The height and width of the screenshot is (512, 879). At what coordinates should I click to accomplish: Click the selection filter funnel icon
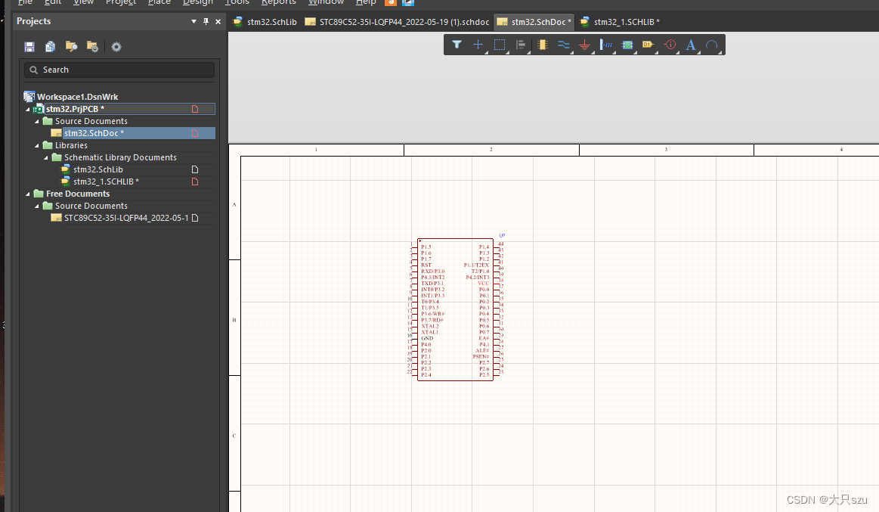pyautogui.click(x=457, y=45)
